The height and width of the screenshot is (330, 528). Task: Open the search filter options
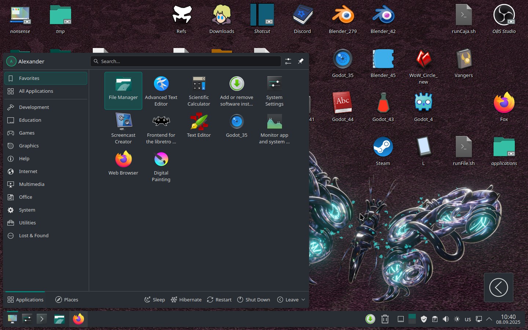tap(288, 61)
